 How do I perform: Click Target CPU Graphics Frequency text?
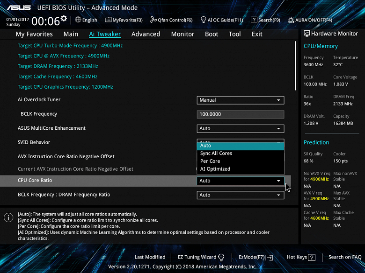(66, 87)
